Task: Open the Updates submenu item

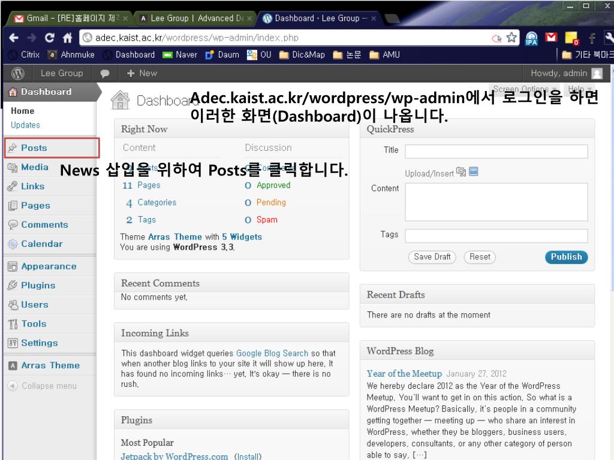Action: [25, 125]
